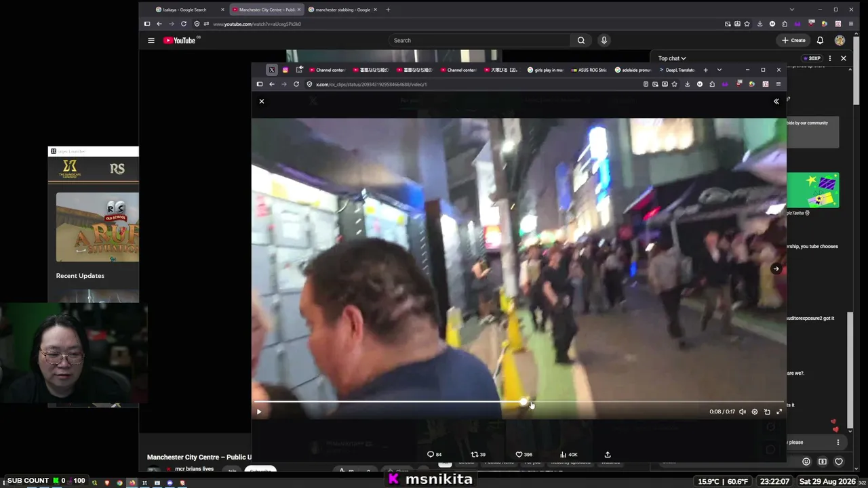Toggle fullscreen on the X video
The image size is (868, 488).
coord(779,411)
